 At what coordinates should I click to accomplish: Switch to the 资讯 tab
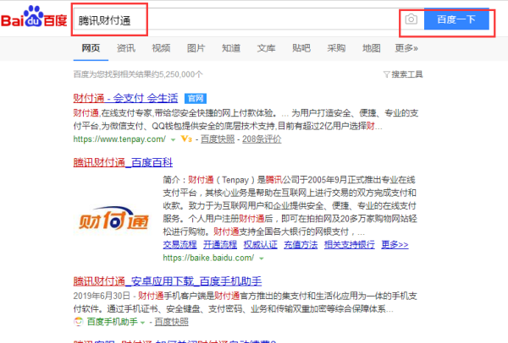pos(126,48)
